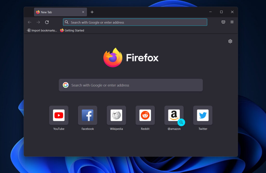266x173 pixels.
Task: Open the @amazon search shortcut tile
Action: [x=174, y=115]
